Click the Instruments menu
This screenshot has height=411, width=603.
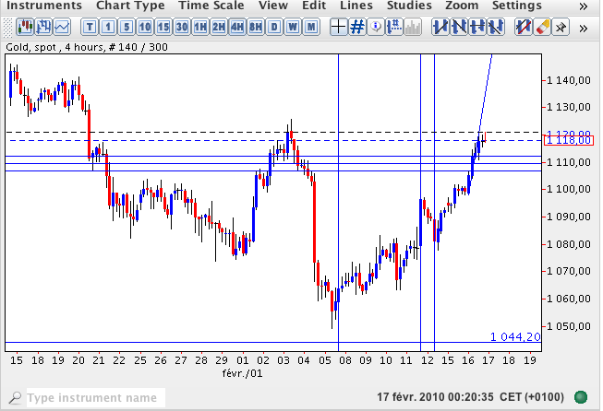[x=44, y=6]
